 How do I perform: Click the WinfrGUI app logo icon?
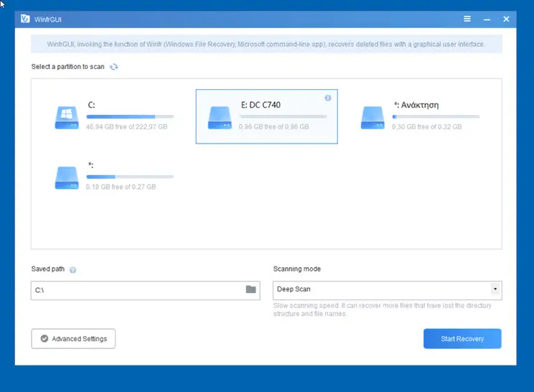25,19
